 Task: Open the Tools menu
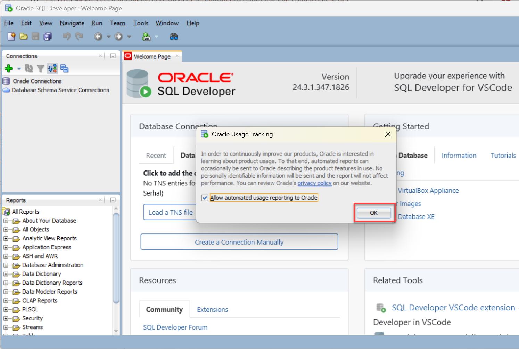(141, 23)
